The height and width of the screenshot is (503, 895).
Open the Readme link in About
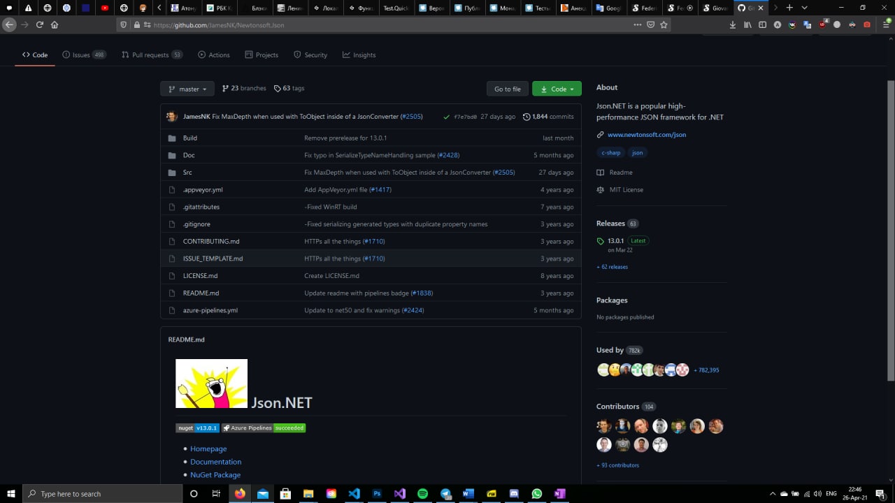[615, 172]
